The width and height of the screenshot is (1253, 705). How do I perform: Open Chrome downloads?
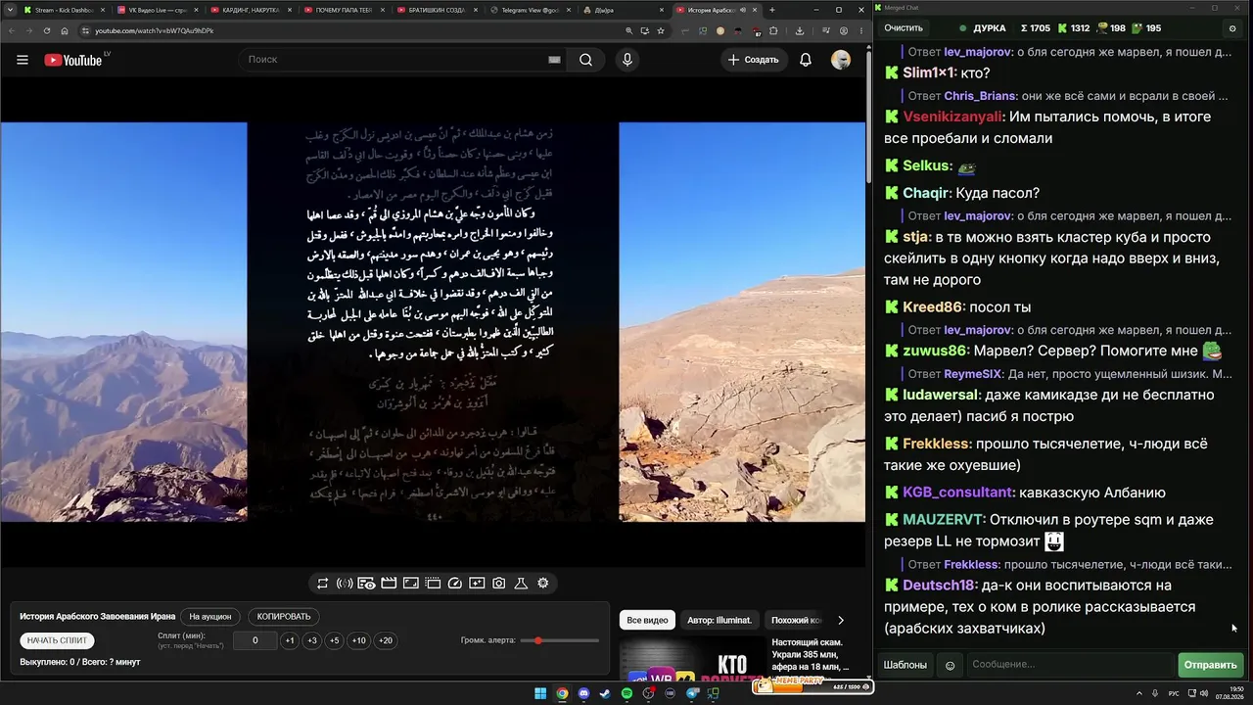pyautogui.click(x=800, y=30)
